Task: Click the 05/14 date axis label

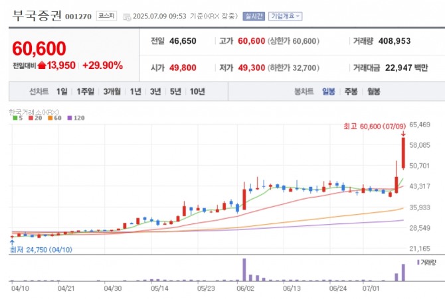Action: coord(159,288)
